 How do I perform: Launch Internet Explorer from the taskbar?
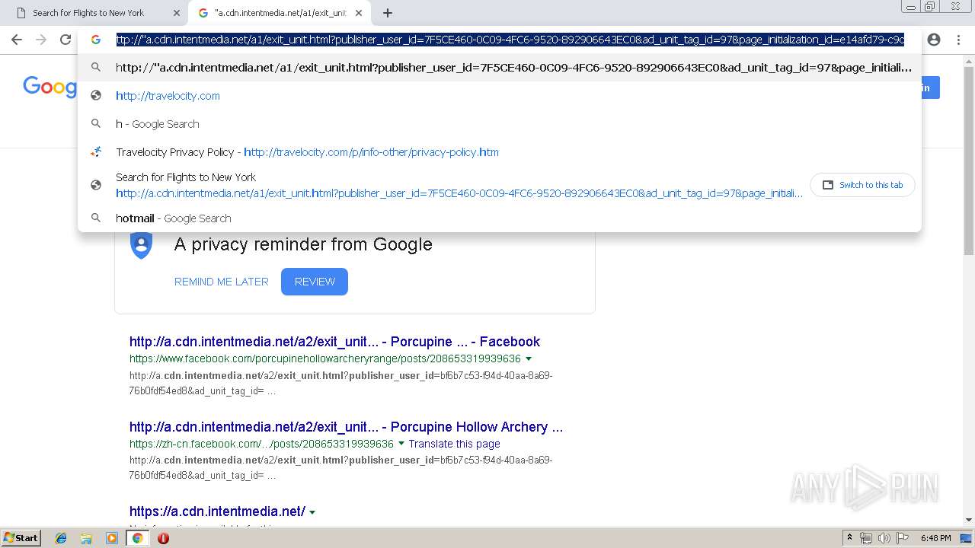pyautogui.click(x=61, y=538)
